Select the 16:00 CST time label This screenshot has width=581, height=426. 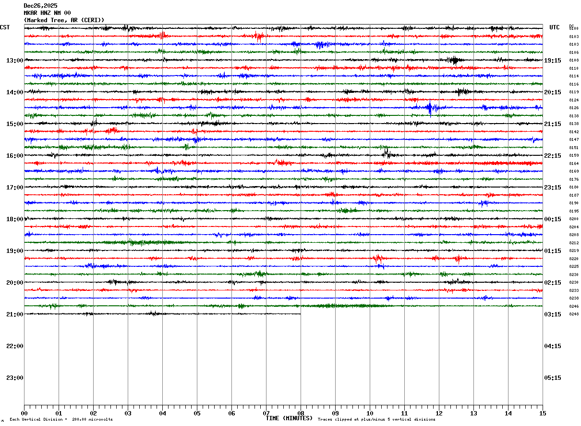point(14,156)
